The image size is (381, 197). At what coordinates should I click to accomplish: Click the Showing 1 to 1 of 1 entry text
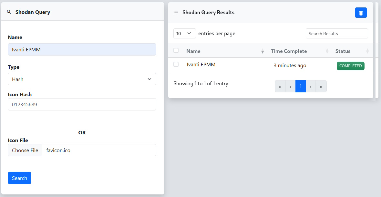[201, 84]
